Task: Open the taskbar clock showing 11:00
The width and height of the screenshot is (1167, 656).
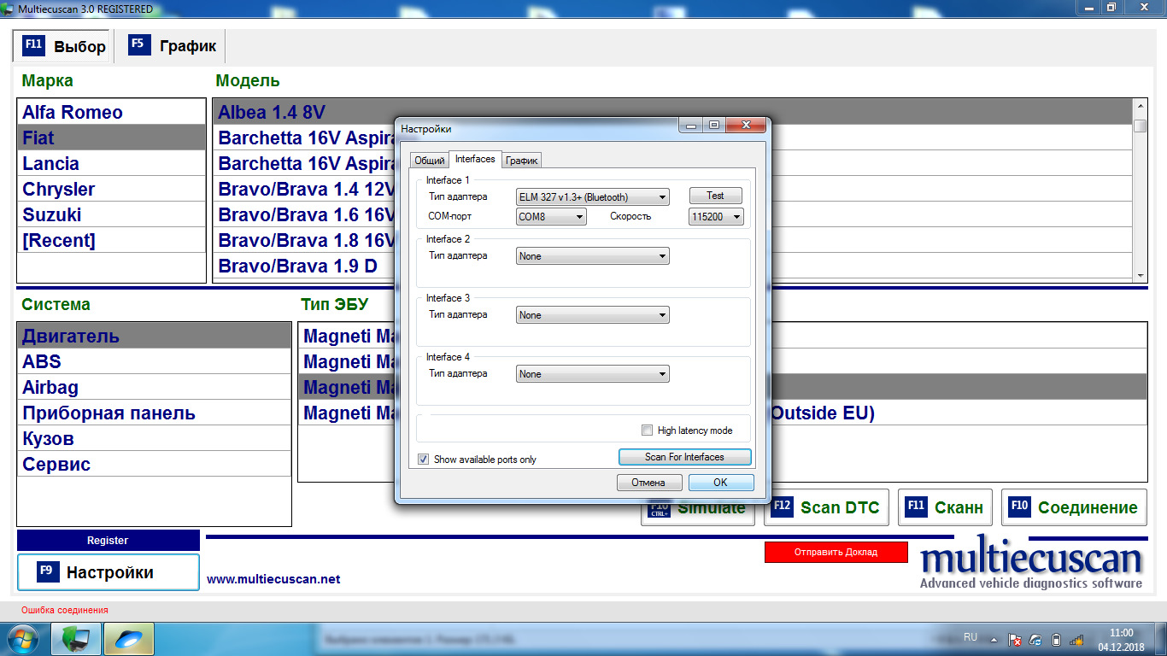Action: [x=1121, y=639]
